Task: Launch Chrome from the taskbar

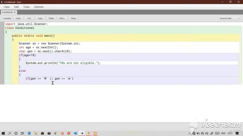Action: [55, 133]
